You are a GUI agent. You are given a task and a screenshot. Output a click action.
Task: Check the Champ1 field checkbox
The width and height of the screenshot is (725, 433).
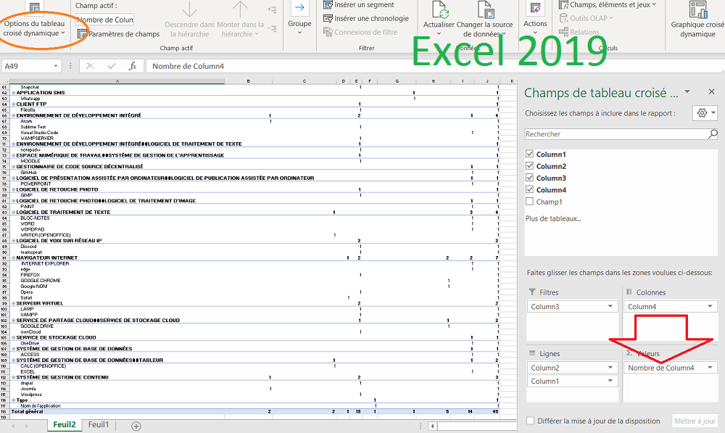tap(529, 202)
